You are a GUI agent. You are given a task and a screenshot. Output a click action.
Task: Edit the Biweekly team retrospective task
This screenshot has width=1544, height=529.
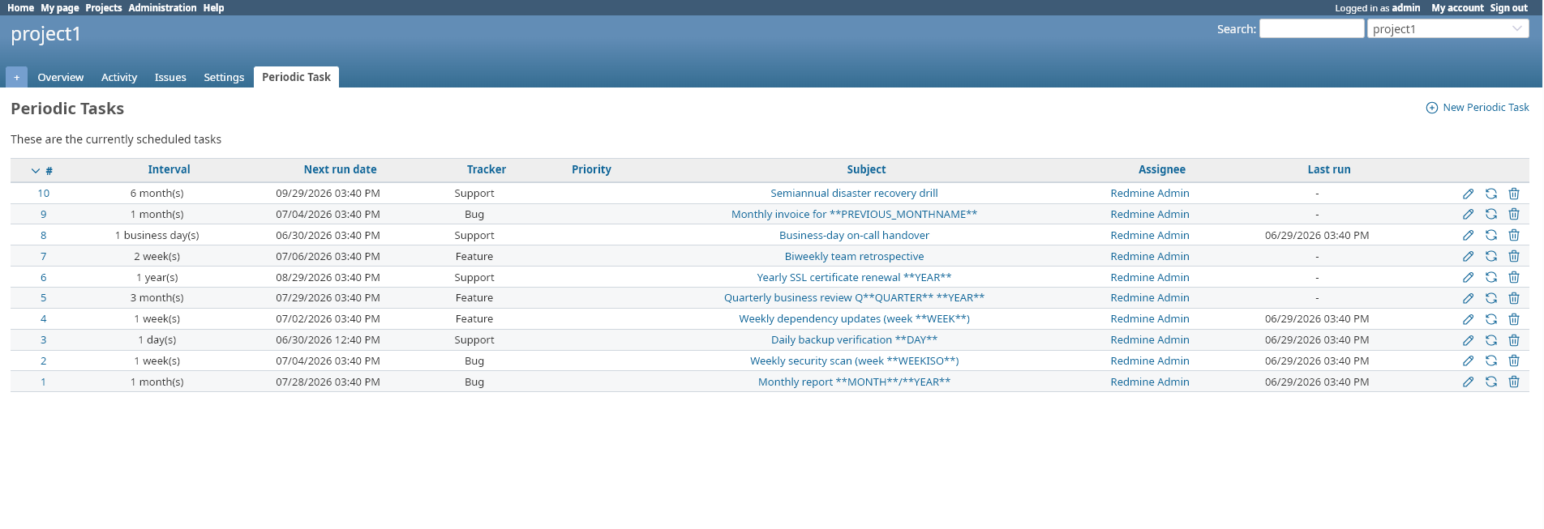[1468, 256]
